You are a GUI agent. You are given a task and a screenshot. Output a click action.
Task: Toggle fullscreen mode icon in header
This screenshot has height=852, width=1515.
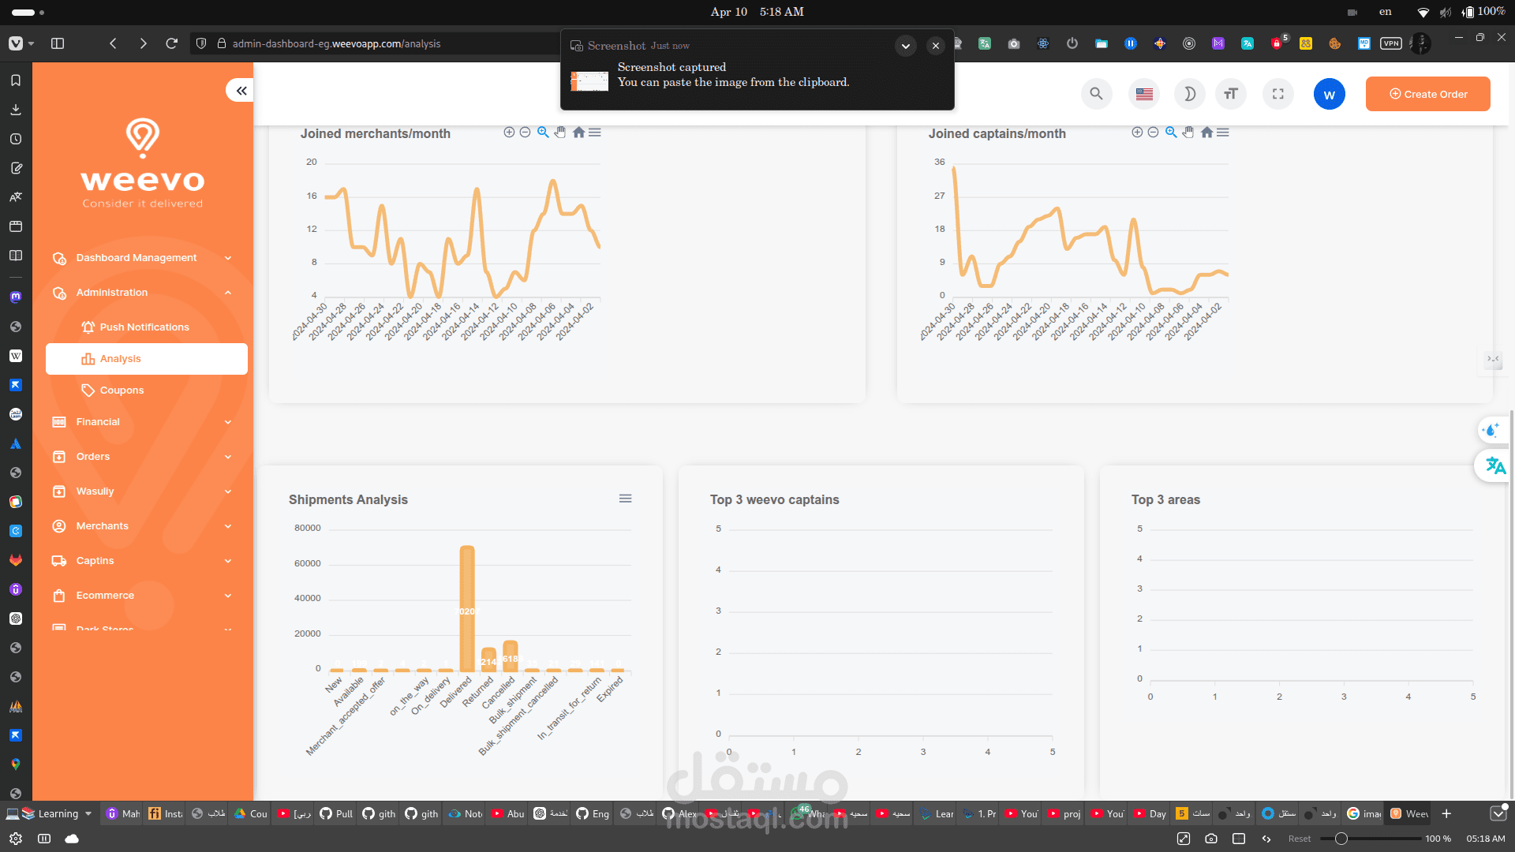click(1278, 94)
